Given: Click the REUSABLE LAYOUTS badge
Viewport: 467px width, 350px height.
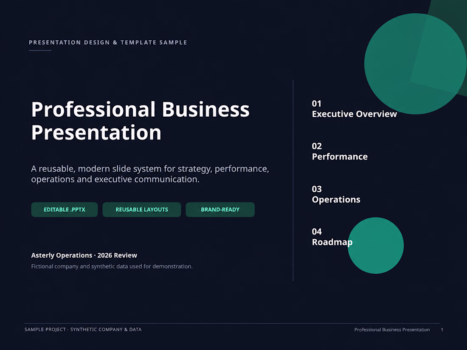Looking at the screenshot, I should pos(142,210).
